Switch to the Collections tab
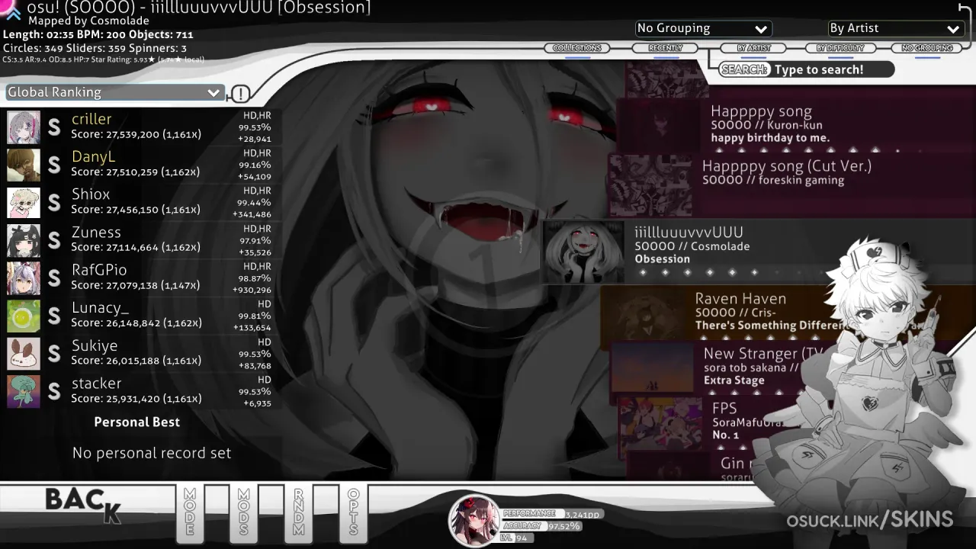This screenshot has width=976, height=549. click(x=577, y=48)
